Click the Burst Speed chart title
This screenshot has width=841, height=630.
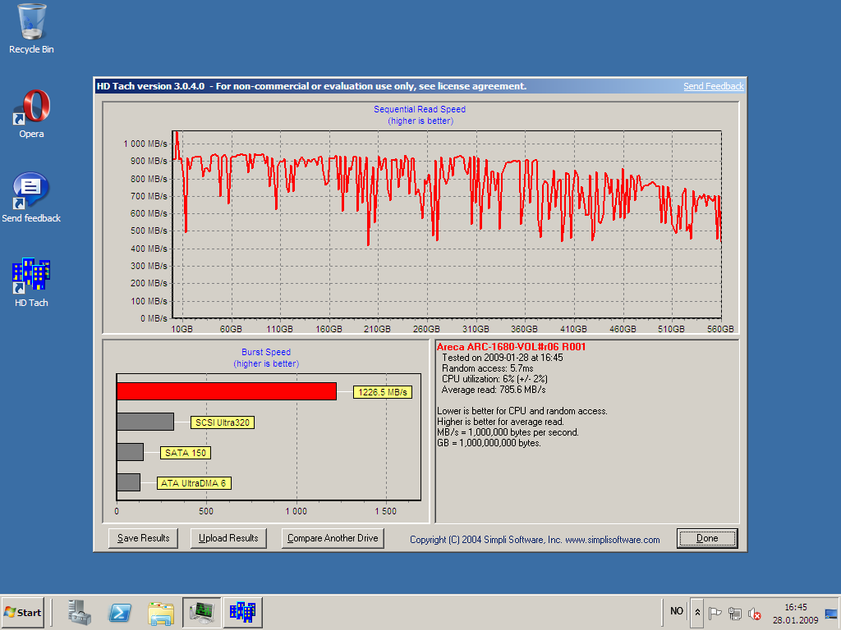coord(266,353)
